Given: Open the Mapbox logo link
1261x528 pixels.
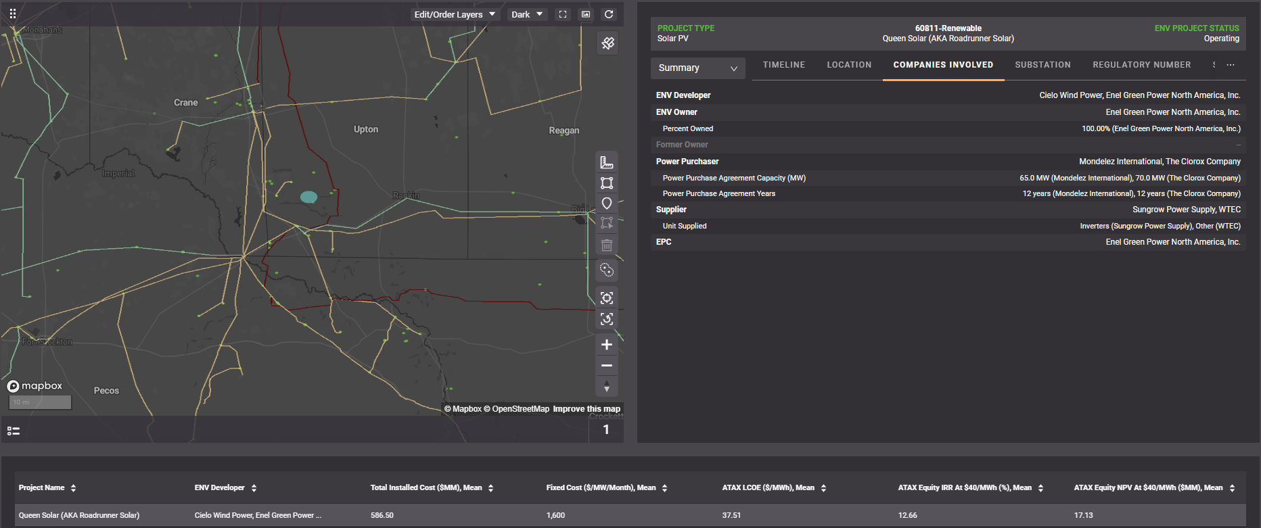Looking at the screenshot, I should point(35,386).
